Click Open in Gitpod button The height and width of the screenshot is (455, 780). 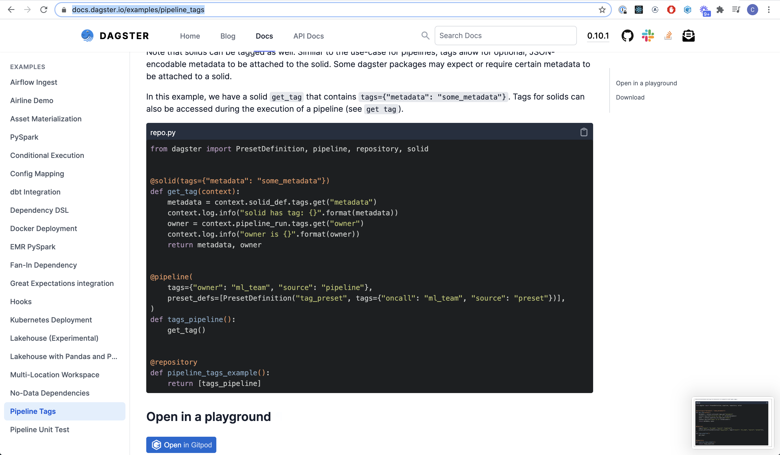tap(181, 445)
